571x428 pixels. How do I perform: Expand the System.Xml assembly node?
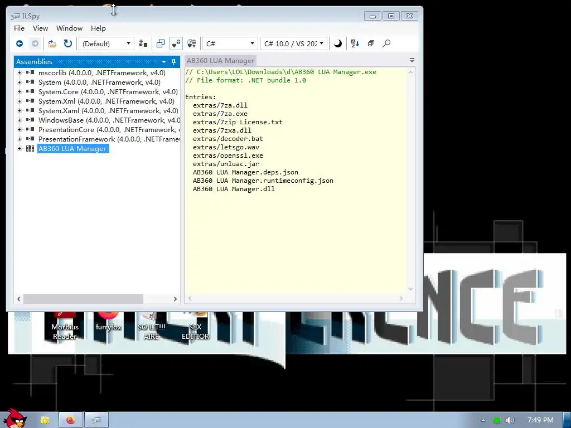pyautogui.click(x=20, y=101)
